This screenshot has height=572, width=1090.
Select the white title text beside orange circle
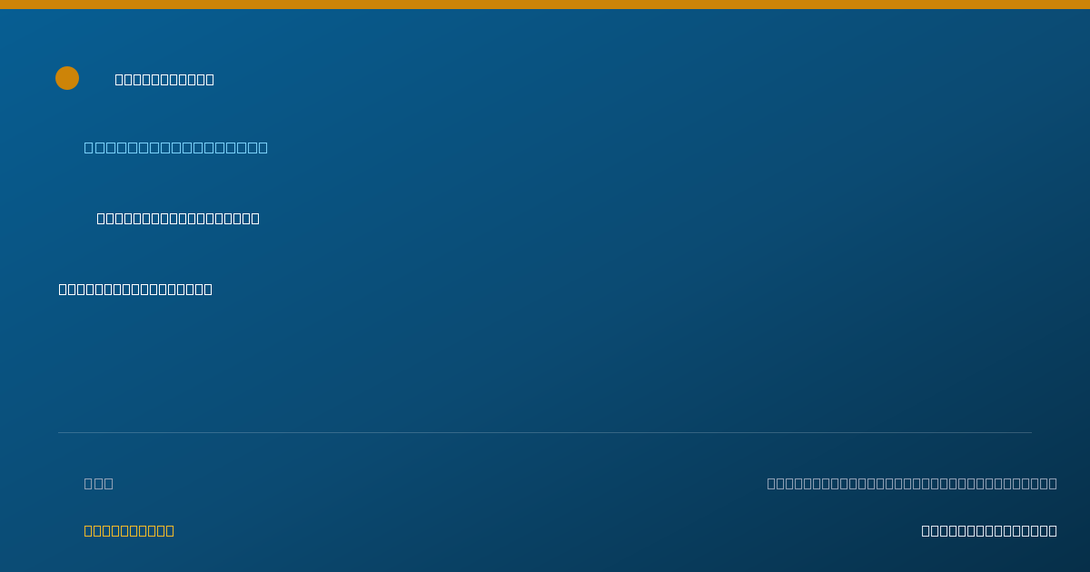pos(164,80)
